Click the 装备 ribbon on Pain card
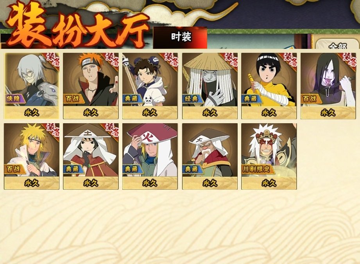This screenshot has height=264, width=360. pos(112,60)
